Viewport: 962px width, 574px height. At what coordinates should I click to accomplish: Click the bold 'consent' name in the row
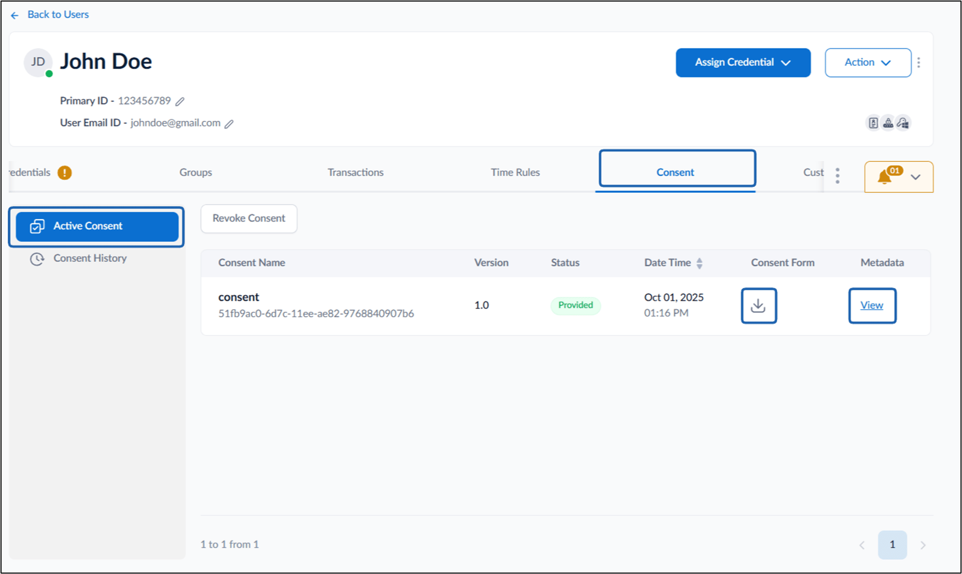(x=238, y=297)
